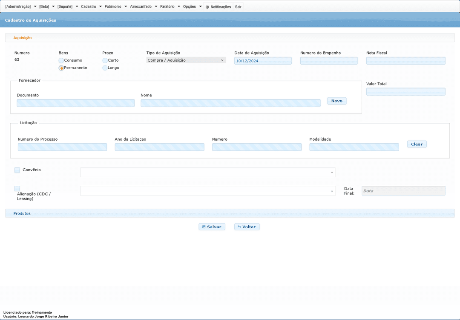Click the arrow next to [Beta]
This screenshot has width=460, height=320.
53,6
